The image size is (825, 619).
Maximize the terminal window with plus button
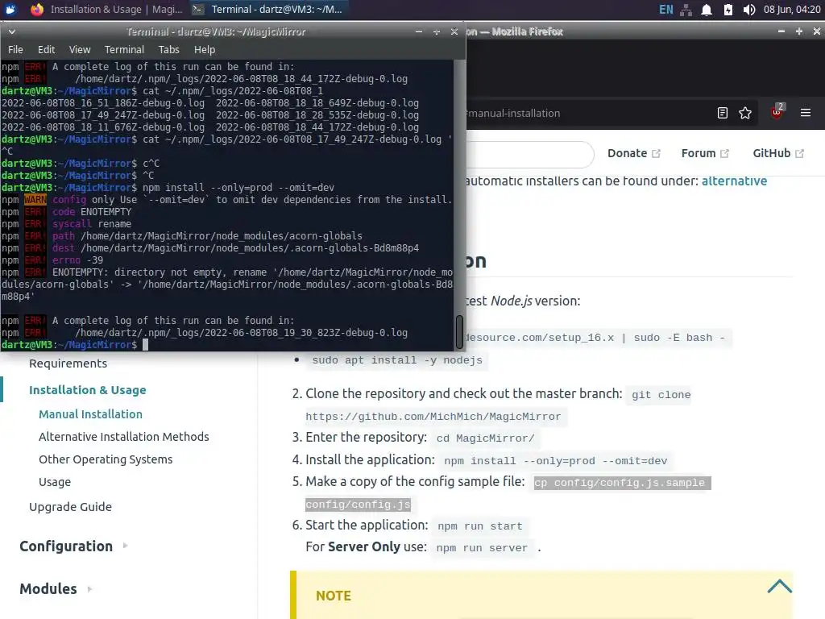point(436,32)
